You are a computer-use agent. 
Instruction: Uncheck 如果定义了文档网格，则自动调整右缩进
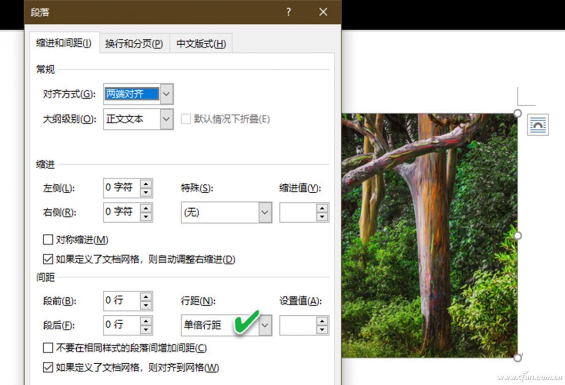[x=48, y=259]
